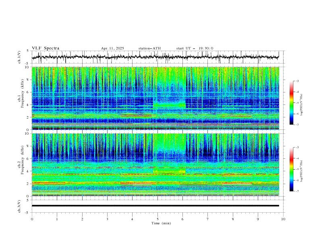Click the "station=ATH" header label

tap(149, 48)
